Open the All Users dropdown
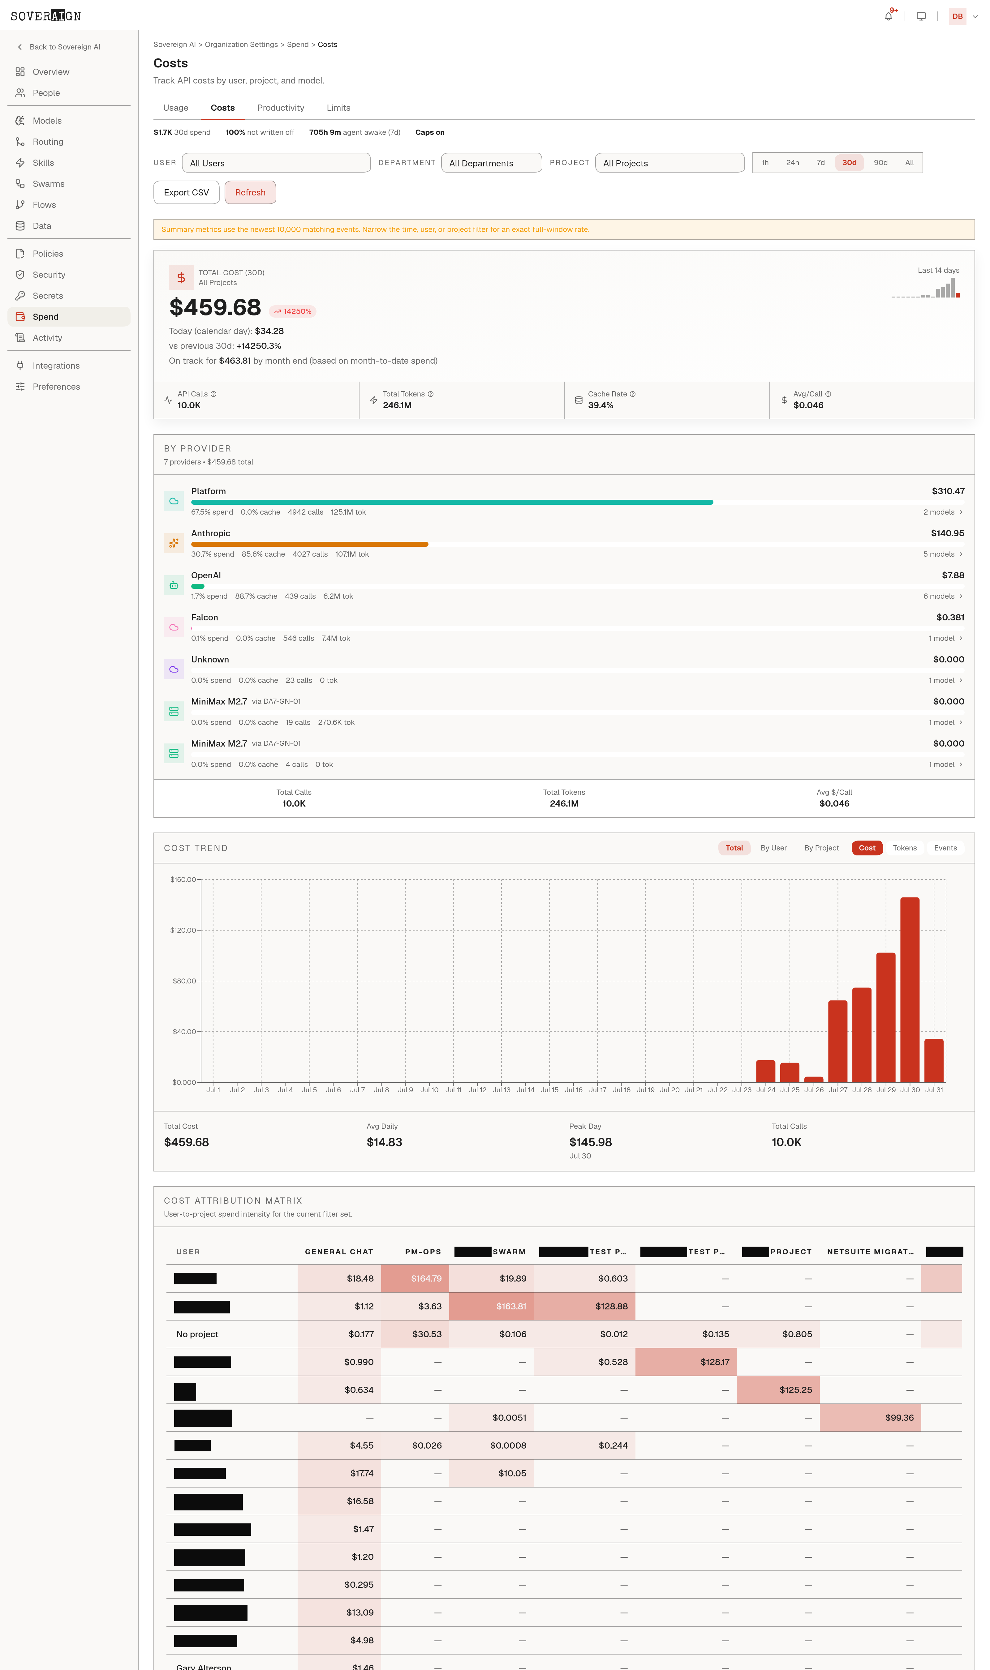This screenshot has height=1670, width=990. [x=276, y=163]
